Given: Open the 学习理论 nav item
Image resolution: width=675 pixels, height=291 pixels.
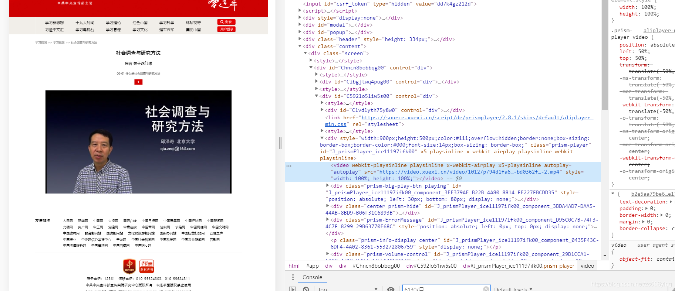Looking at the screenshot, I should pyautogui.click(x=113, y=23).
